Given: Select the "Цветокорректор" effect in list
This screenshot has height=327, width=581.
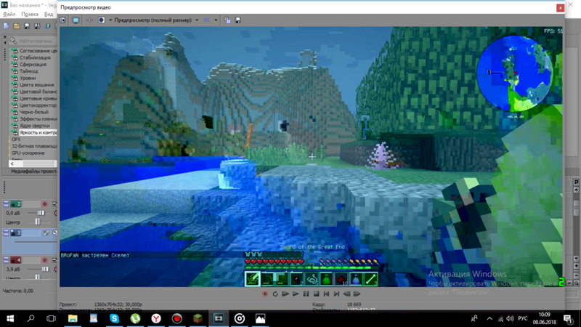Looking at the screenshot, I should click(38, 105).
